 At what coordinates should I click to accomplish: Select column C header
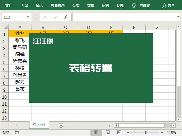[66, 27]
